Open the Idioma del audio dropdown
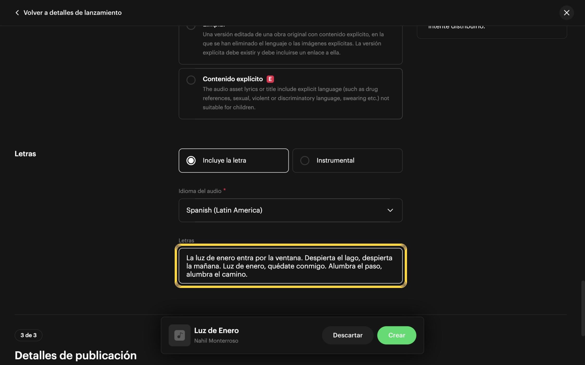 (290, 210)
